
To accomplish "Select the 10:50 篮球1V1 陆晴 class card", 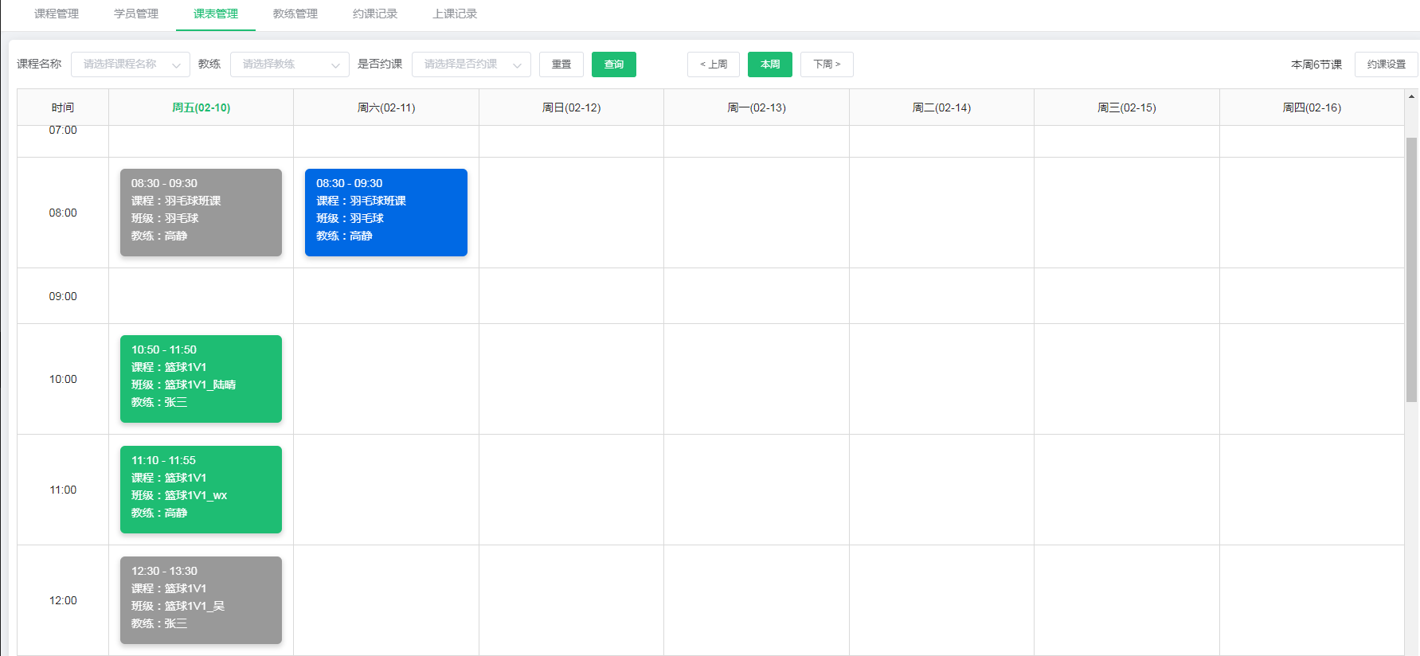I will tap(201, 379).
